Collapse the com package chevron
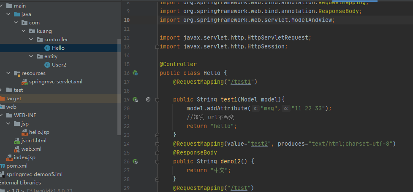 [x=16, y=23]
